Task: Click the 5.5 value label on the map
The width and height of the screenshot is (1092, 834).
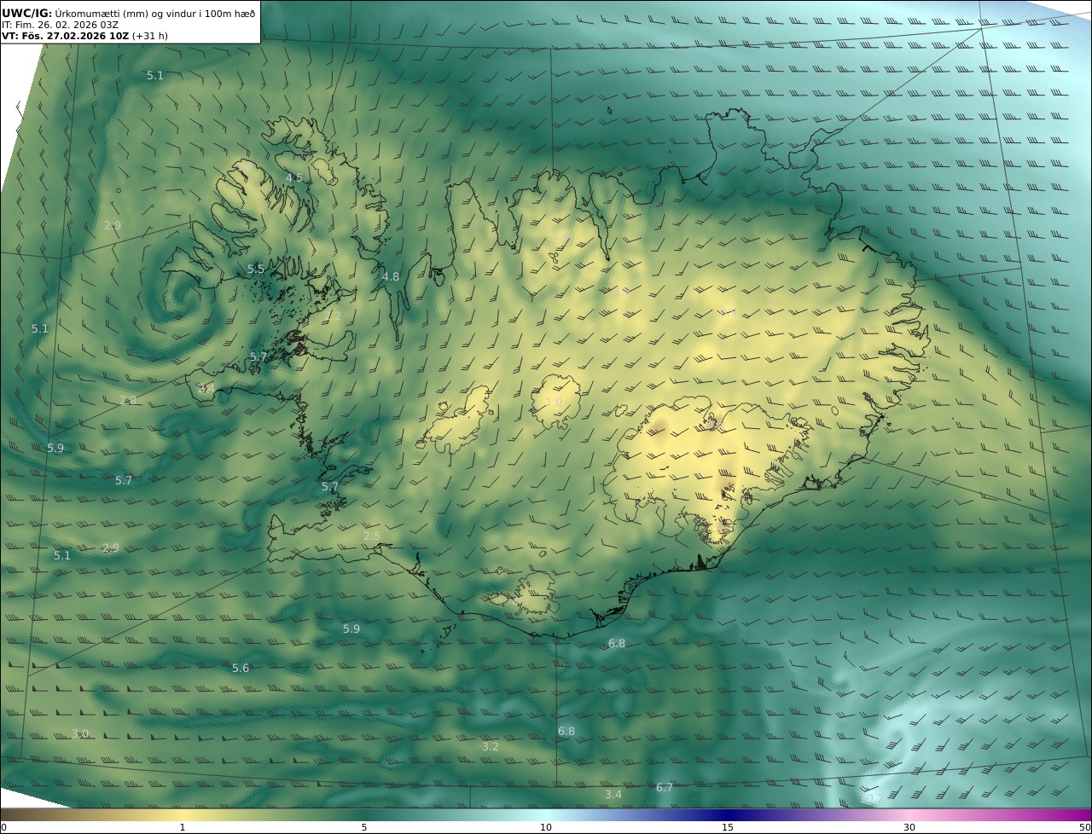Action: click(256, 269)
